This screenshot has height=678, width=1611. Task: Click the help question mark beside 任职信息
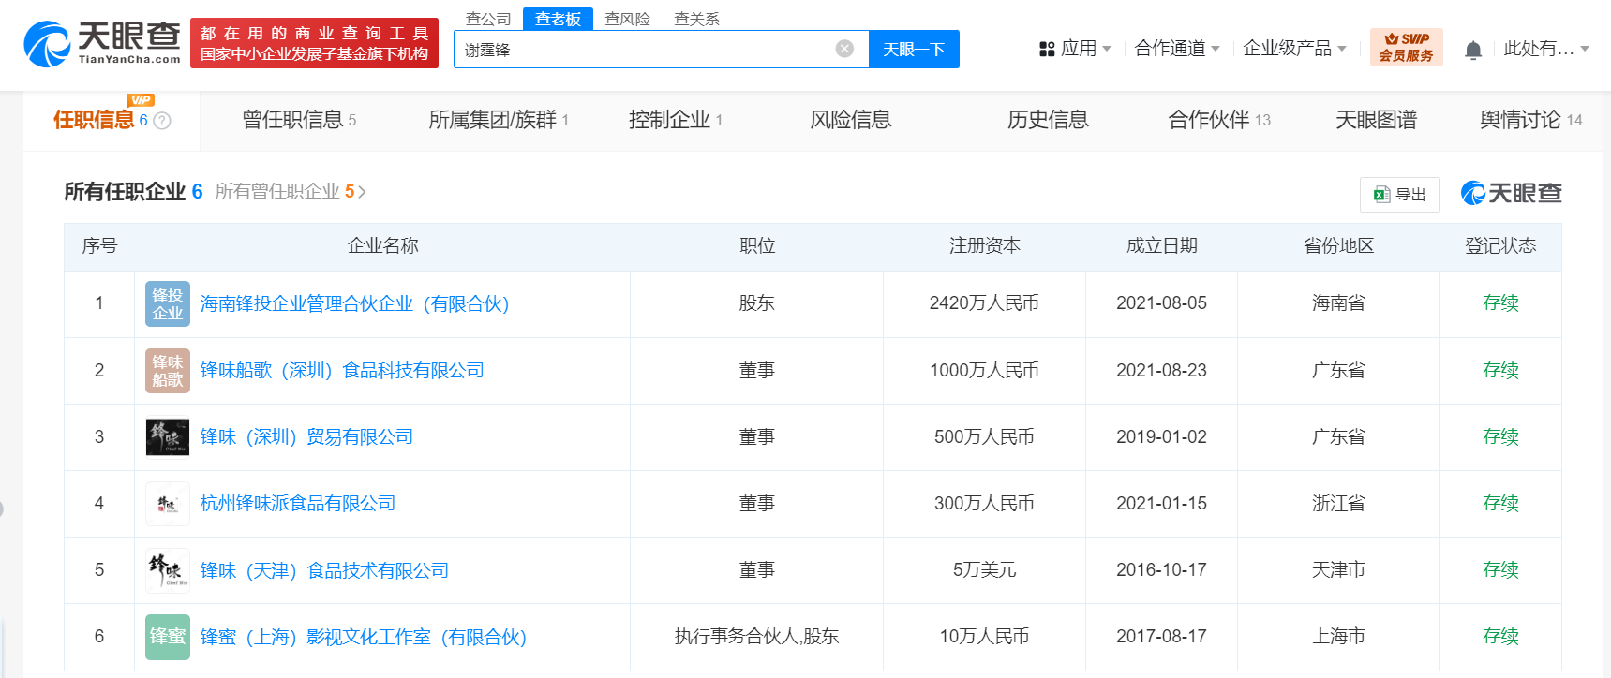click(162, 121)
